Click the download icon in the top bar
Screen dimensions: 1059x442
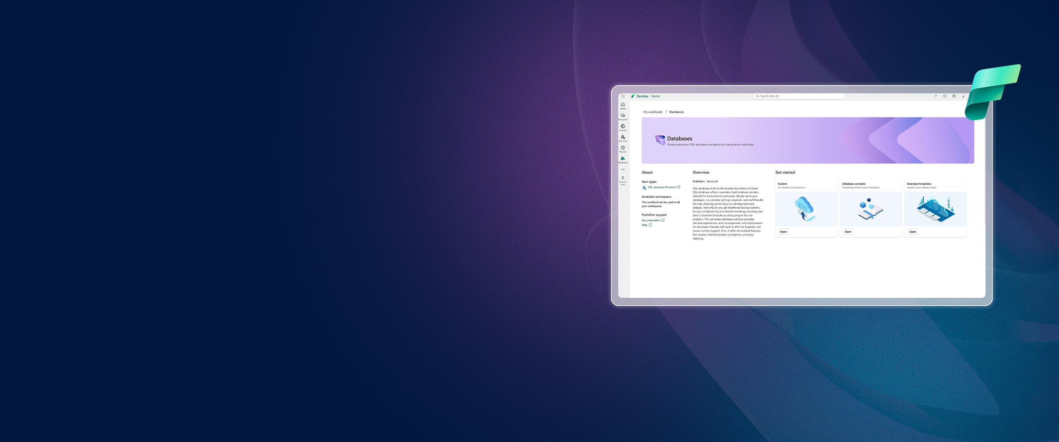[963, 96]
